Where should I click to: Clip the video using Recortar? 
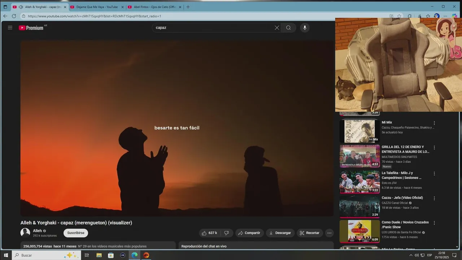click(x=310, y=233)
